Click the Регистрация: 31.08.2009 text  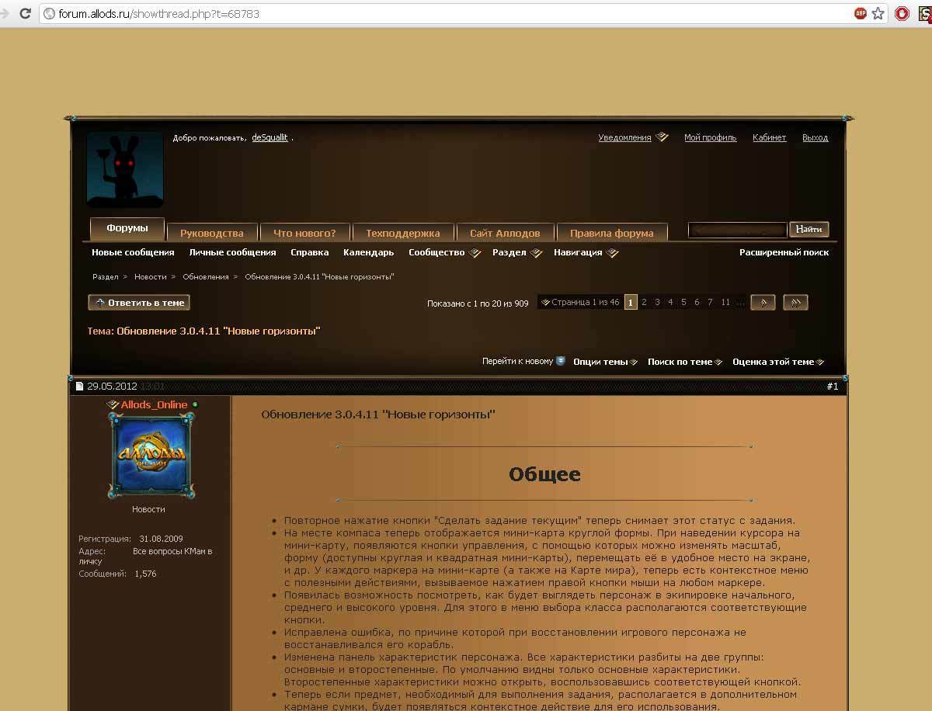(x=130, y=538)
